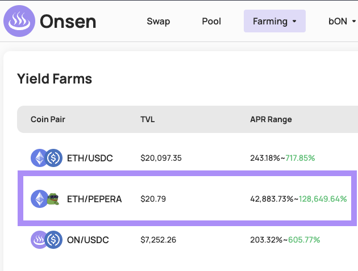Click the $7,252.26 TVL value
This screenshot has width=358, height=271.
click(158, 240)
